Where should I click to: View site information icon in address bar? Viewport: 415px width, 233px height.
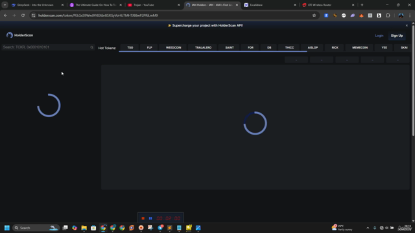pos(33,16)
